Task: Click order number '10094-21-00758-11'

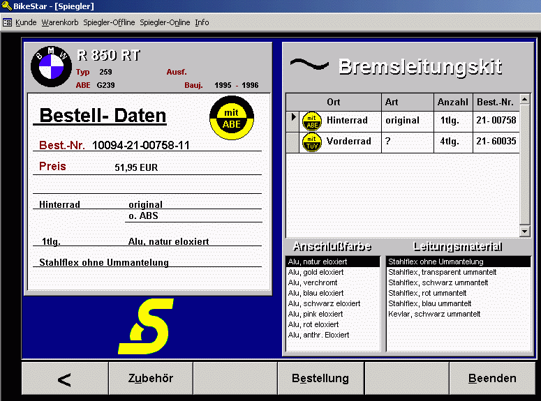Action: coord(141,145)
